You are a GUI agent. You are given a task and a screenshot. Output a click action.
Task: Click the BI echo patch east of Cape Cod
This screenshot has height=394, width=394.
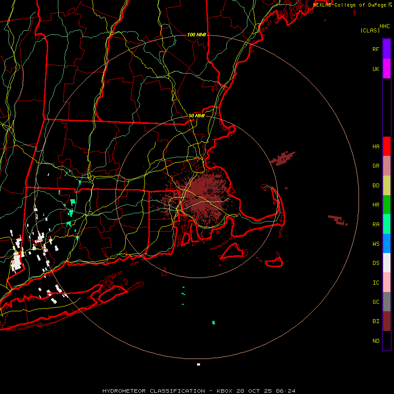click(x=338, y=220)
